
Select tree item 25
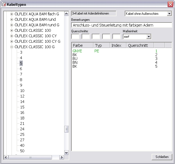click(x=22, y=134)
